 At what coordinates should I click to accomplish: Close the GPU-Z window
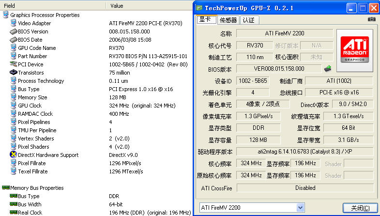(x=374, y=8)
